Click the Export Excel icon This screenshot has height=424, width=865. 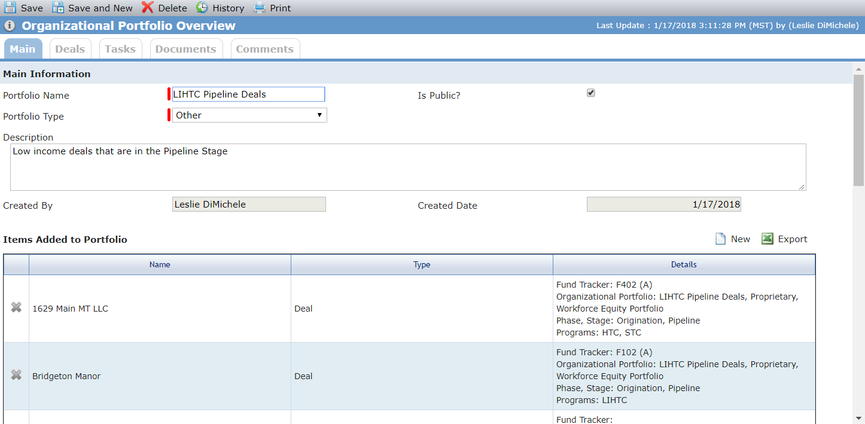click(767, 239)
